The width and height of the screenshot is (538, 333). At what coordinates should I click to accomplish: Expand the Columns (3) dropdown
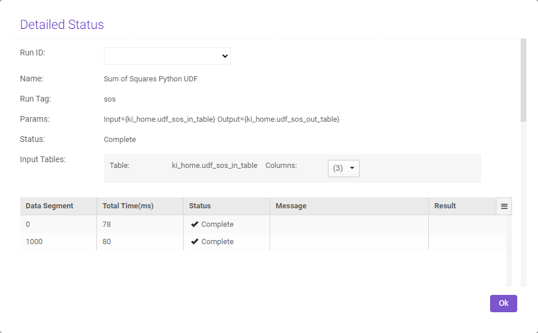coord(343,168)
